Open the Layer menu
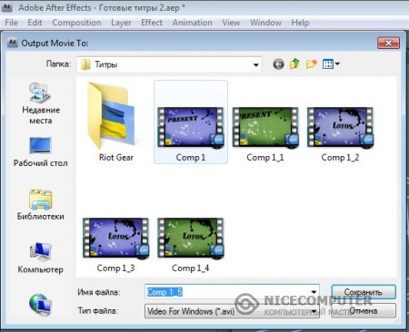This screenshot has width=409, height=332. (x=121, y=23)
